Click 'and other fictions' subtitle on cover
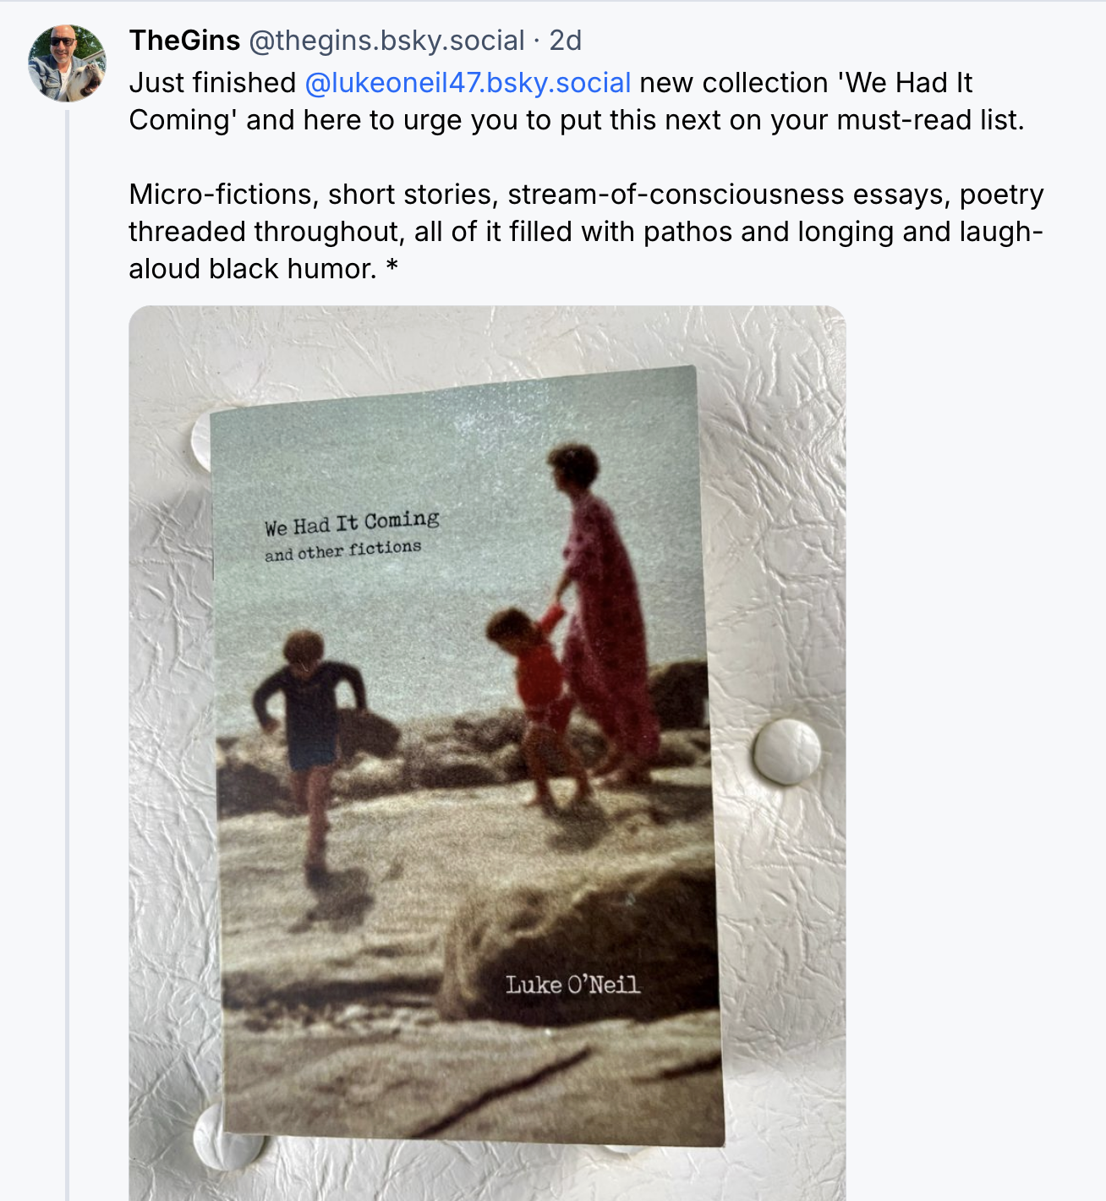The width and height of the screenshot is (1106, 1201). tap(342, 551)
